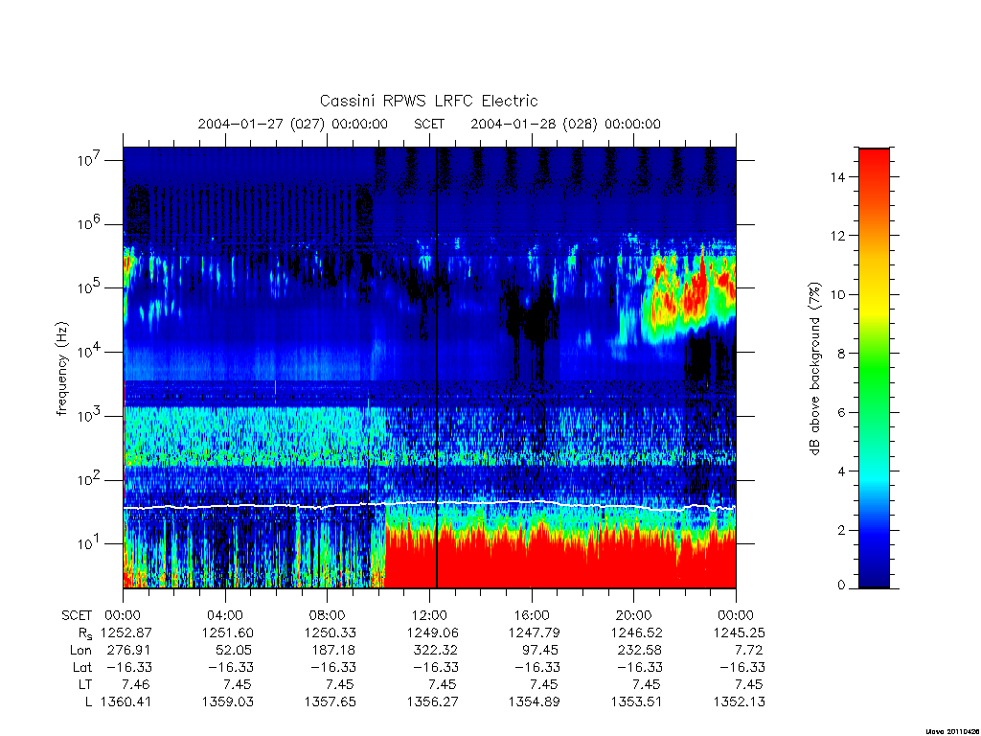Screen dimensions: 981x736
Task: Click the L value '1352.13'
Action: (739, 701)
